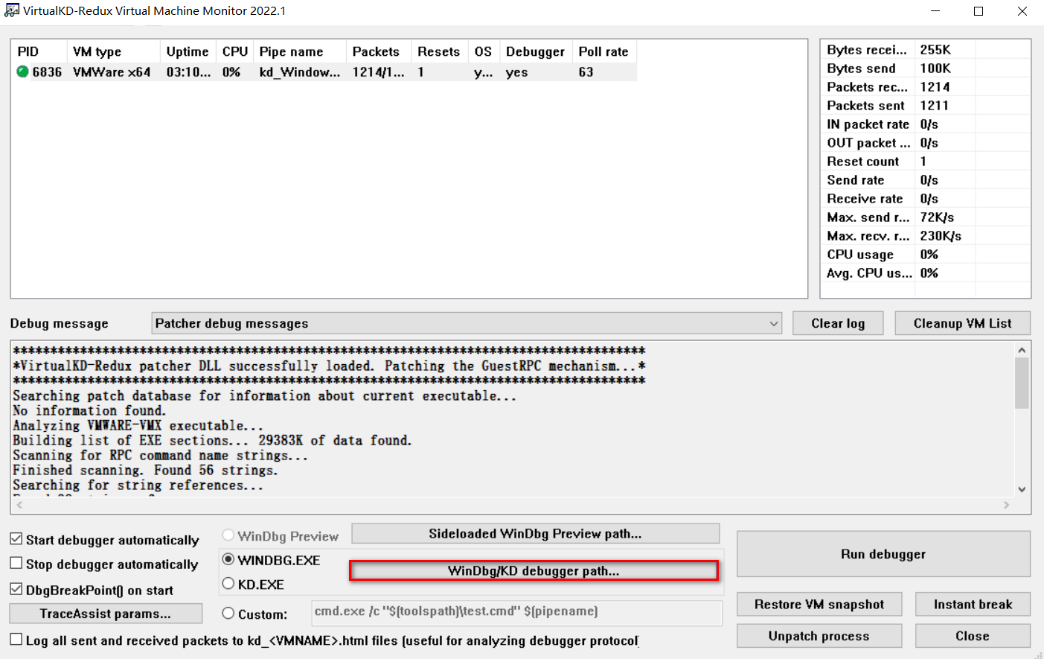Click WinDbg/KD debugger path button
Image resolution: width=1044 pixels, height=659 pixels.
[x=534, y=570]
